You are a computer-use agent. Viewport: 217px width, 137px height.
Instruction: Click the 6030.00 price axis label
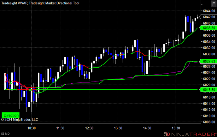(x=209, y=54)
